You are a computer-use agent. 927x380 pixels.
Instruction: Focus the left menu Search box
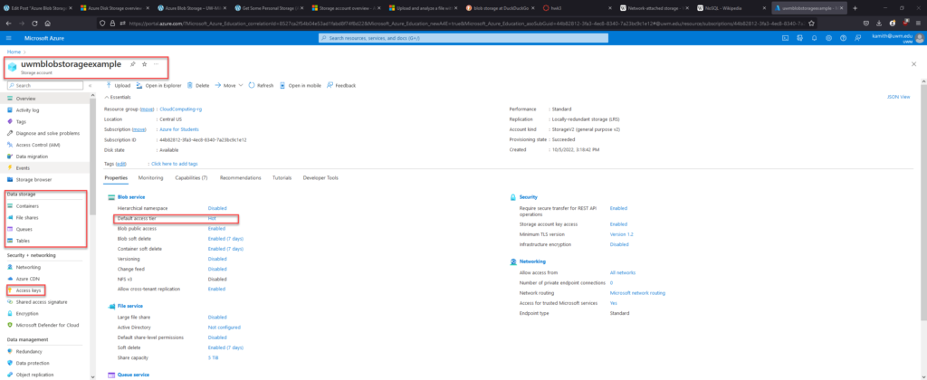[45, 86]
